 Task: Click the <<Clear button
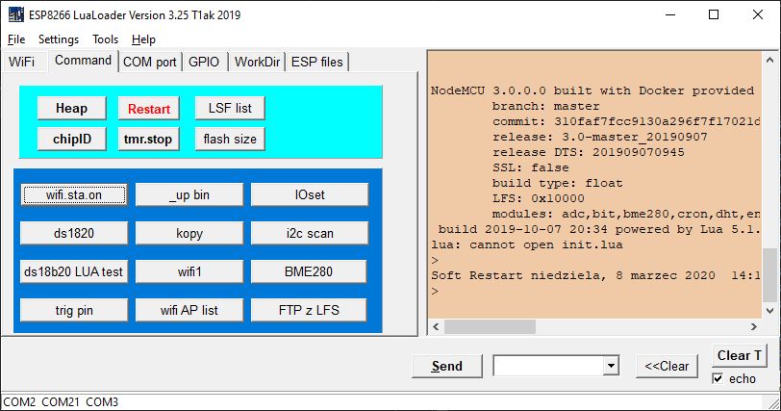(x=667, y=366)
